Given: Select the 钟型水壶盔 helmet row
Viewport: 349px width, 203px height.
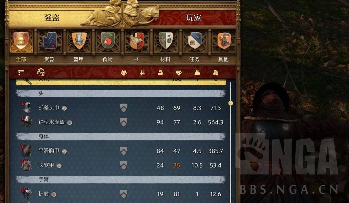Looking at the screenshot, I should [121, 122].
